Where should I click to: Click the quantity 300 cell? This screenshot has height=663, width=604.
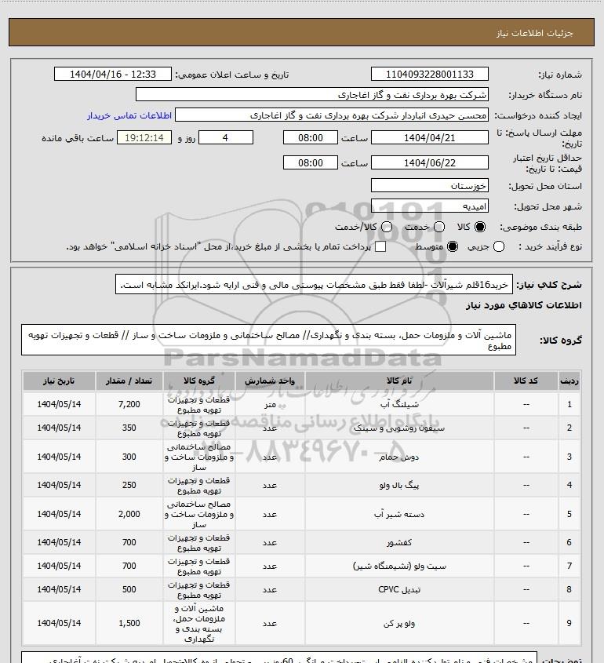[129, 457]
